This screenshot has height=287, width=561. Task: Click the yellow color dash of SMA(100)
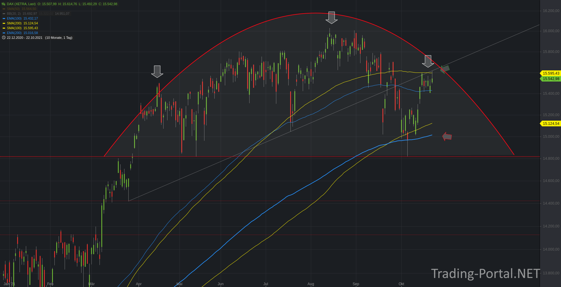click(x=4, y=28)
